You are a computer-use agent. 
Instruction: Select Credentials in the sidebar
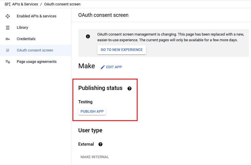coord(26,39)
